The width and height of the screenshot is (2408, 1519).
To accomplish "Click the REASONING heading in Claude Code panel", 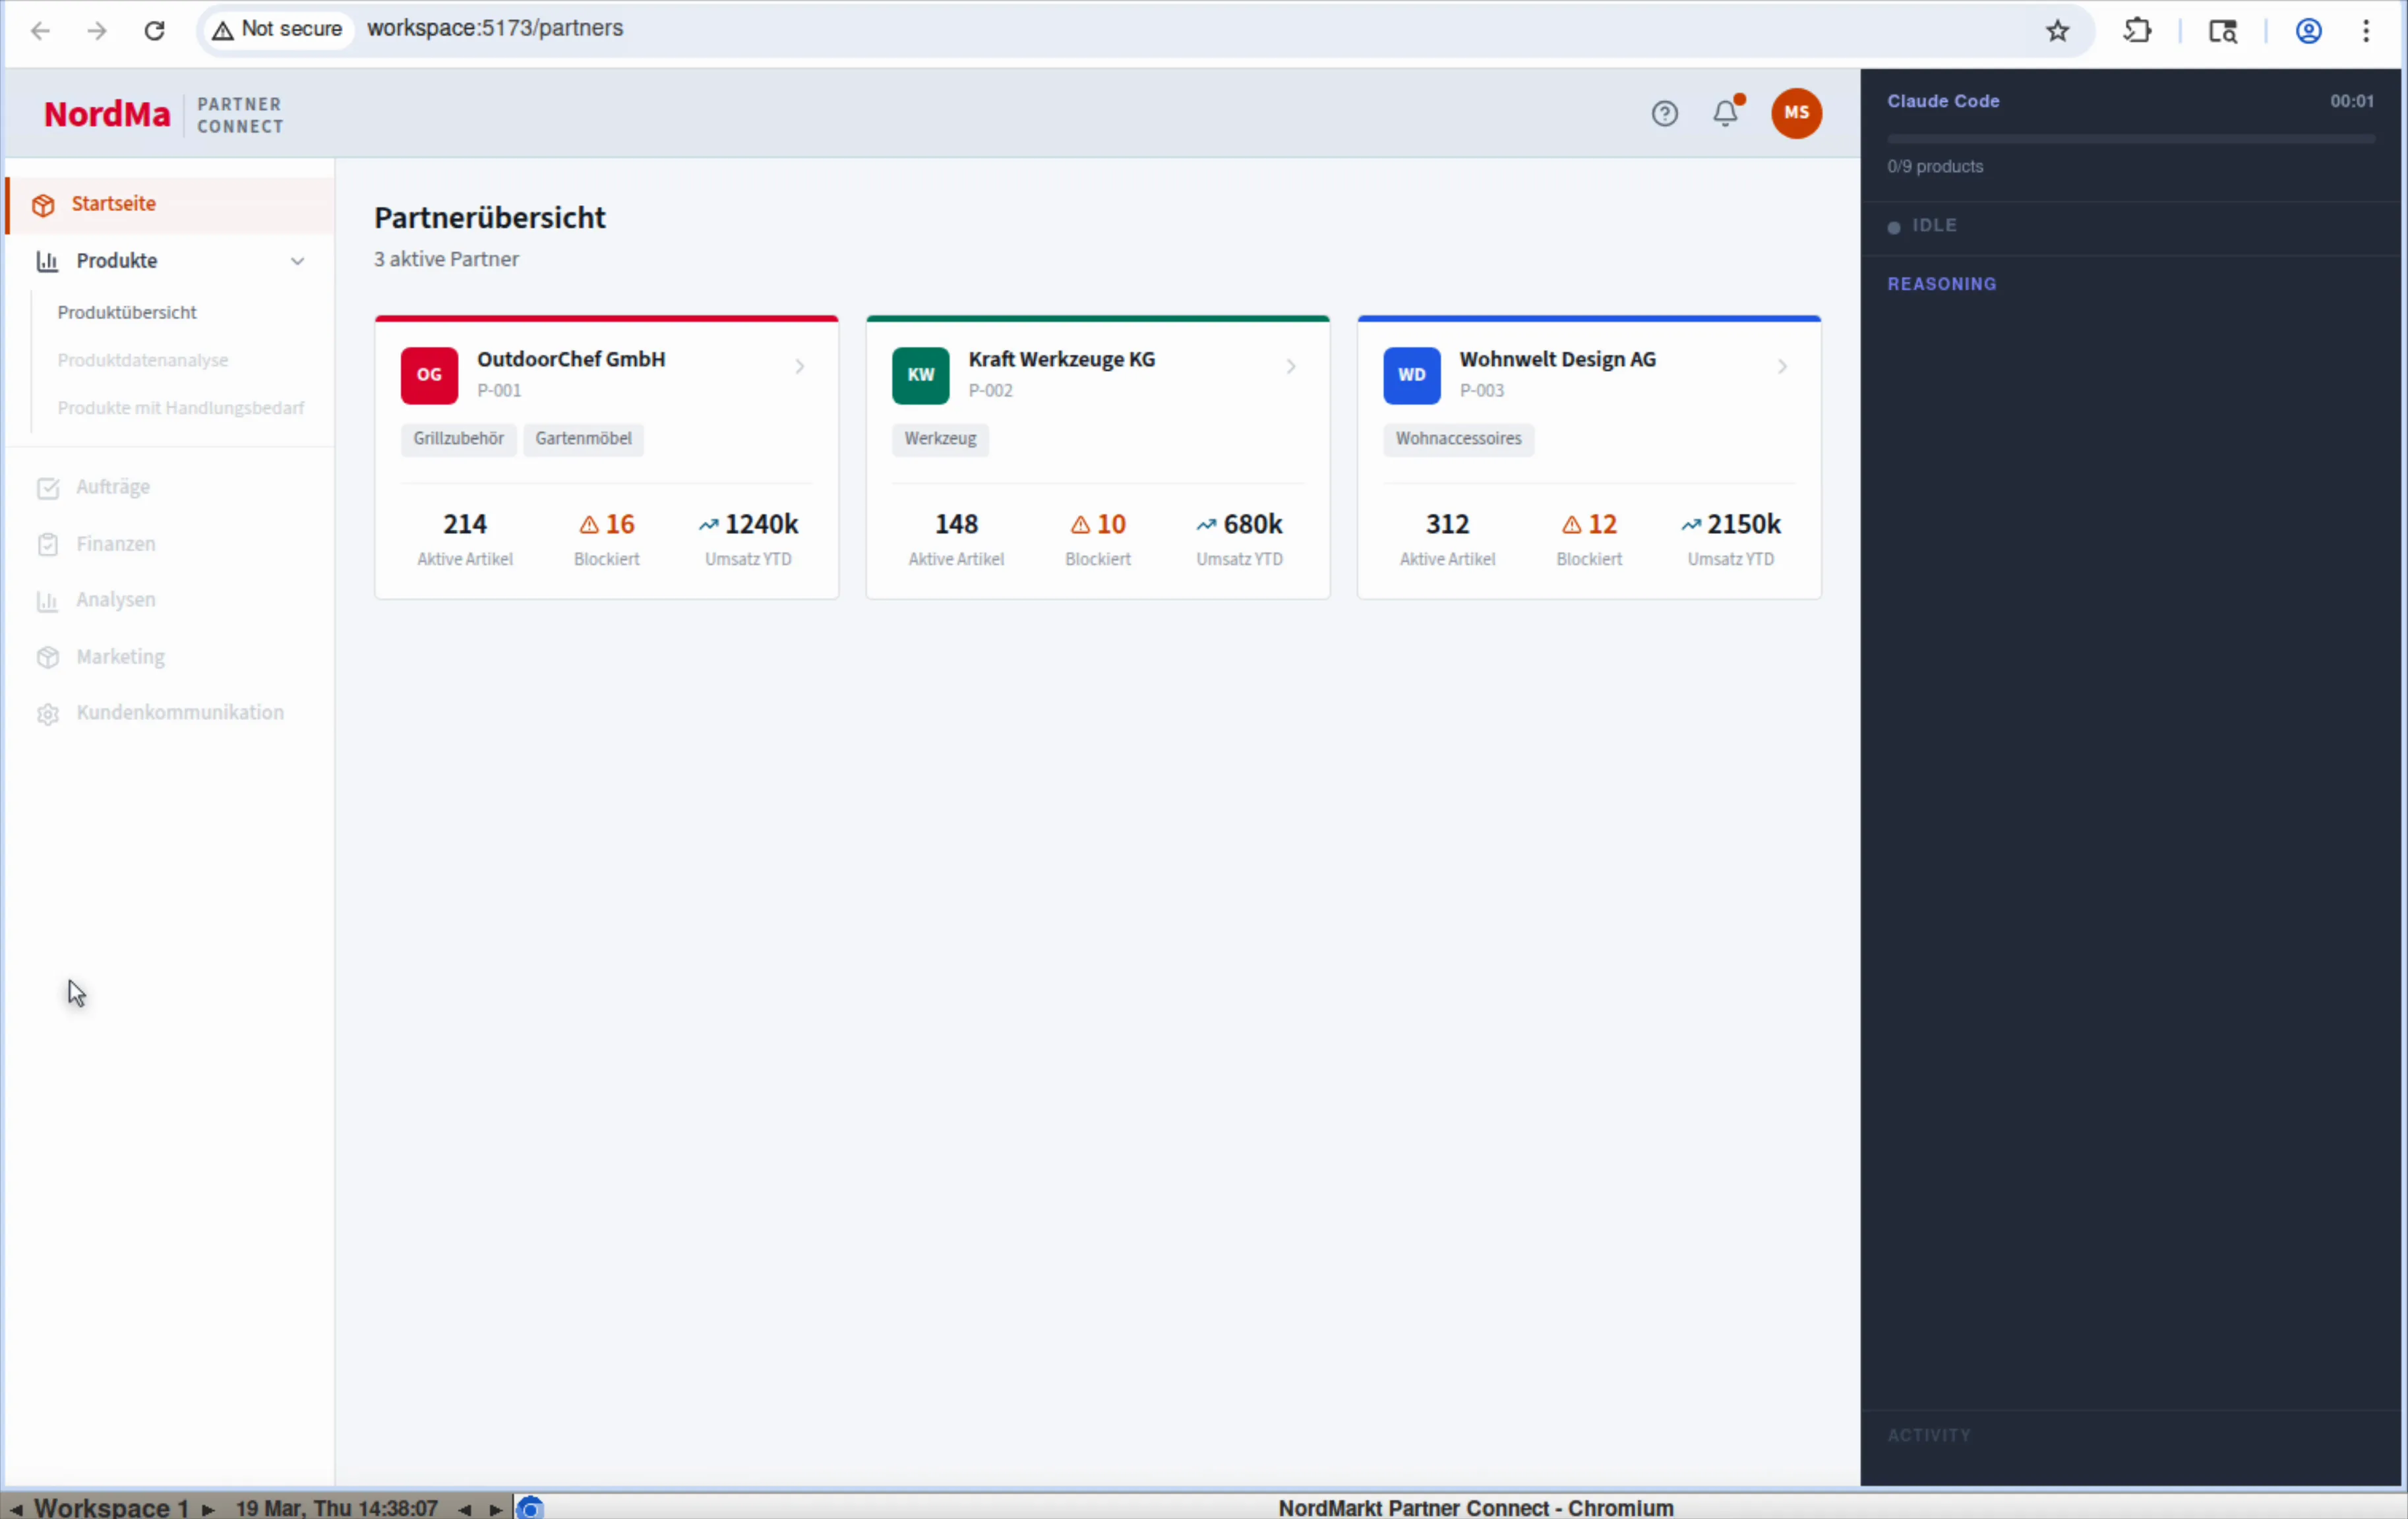I will (1941, 284).
